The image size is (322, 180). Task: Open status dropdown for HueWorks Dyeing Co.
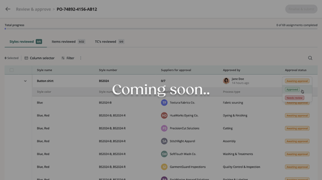click(x=297, y=116)
